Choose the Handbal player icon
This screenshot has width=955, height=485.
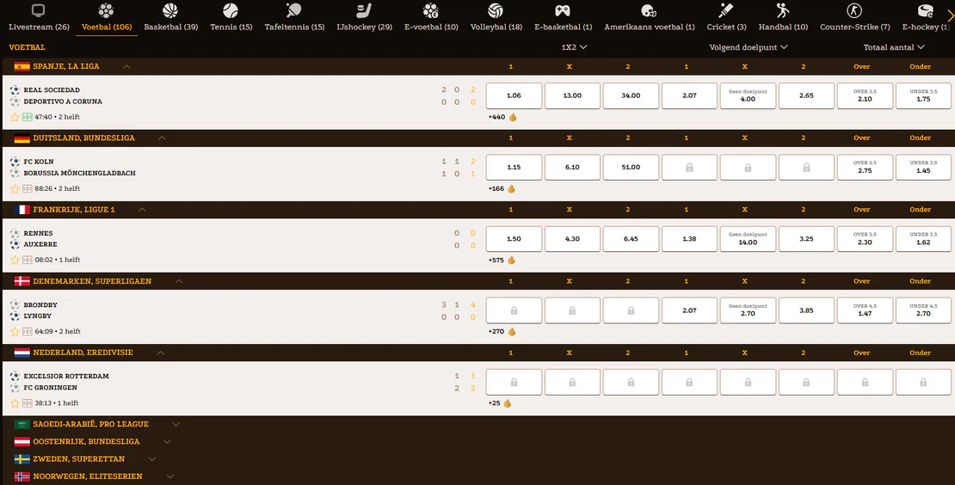pyautogui.click(x=783, y=10)
